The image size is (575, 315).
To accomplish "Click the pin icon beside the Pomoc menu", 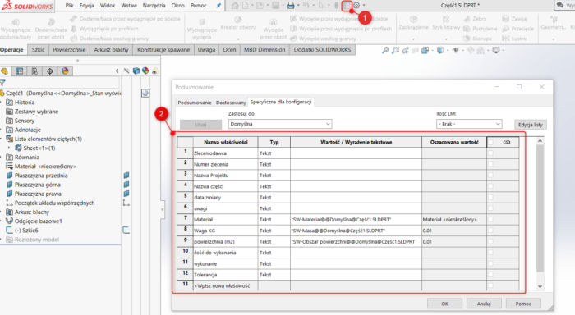I will pyautogui.click(x=218, y=6).
